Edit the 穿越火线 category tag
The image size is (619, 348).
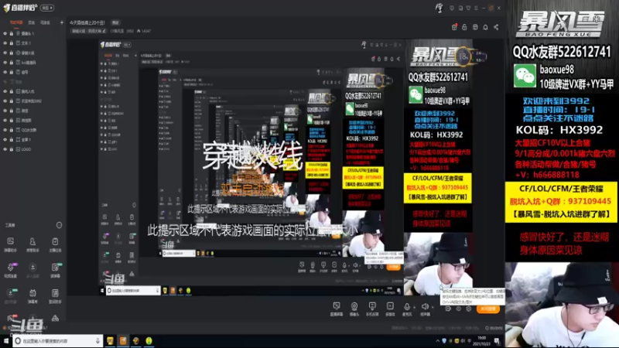tap(89, 31)
